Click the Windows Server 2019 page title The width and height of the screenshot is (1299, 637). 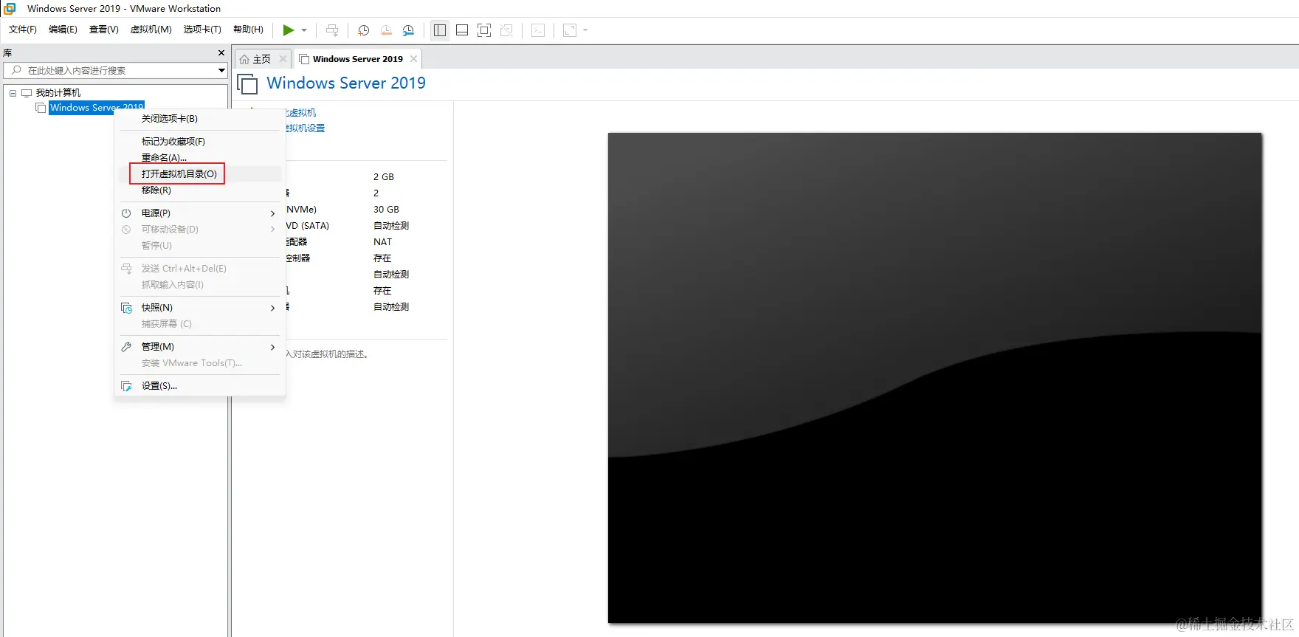[x=346, y=83]
